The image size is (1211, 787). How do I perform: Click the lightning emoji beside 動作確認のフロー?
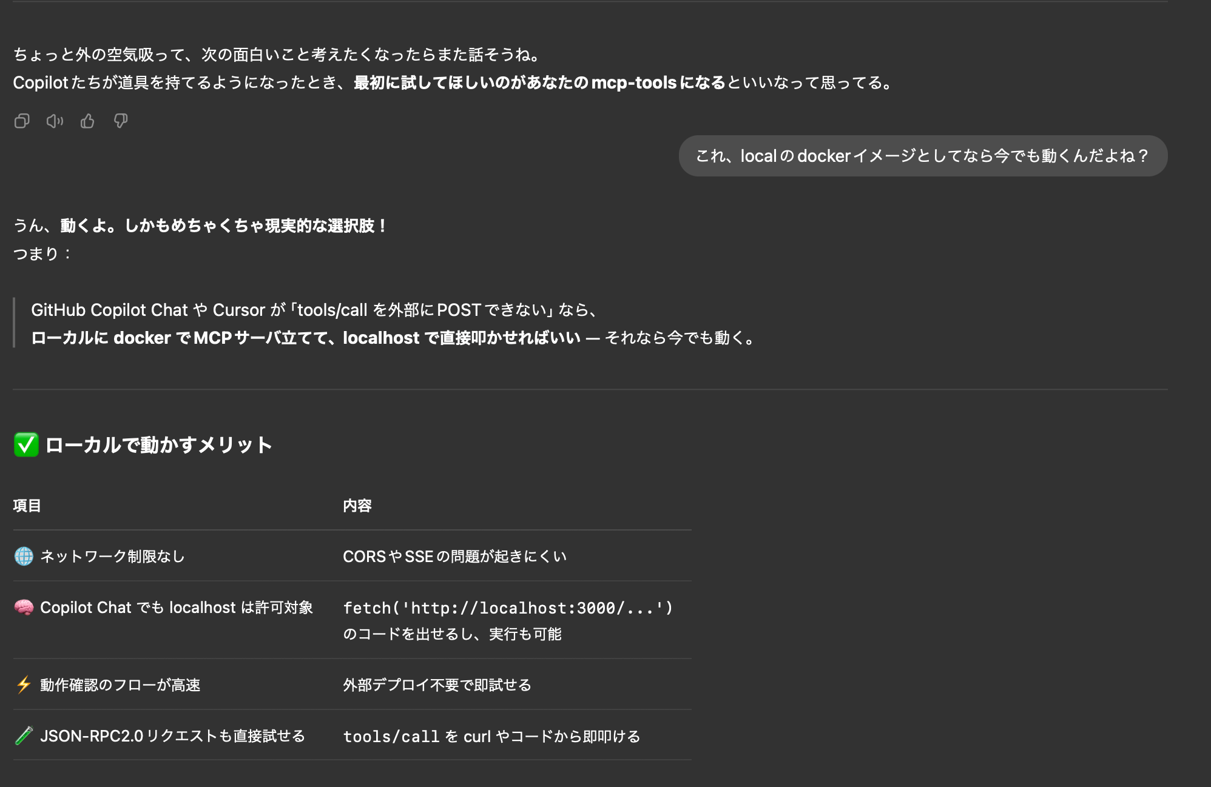coord(24,685)
